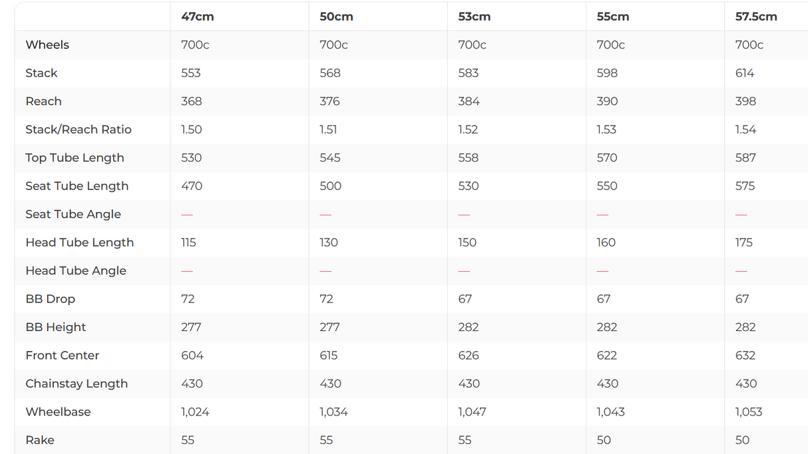Select the 615 front center value

329,356
